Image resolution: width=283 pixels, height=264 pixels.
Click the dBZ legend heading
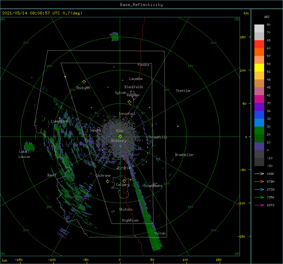click(267, 17)
